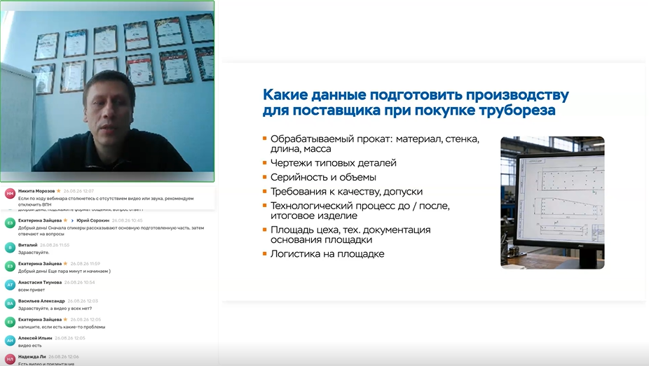Click the timestamp 26.08.26 12:03
The width and height of the screenshot is (649, 366).
(83, 301)
